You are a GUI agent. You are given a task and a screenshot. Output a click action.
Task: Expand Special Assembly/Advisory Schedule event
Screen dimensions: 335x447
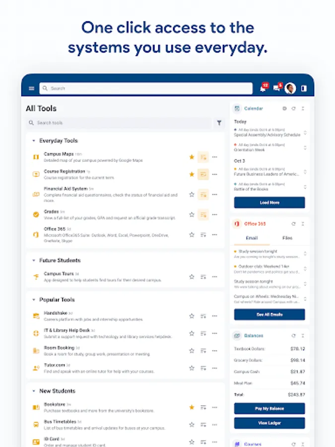coord(305,133)
